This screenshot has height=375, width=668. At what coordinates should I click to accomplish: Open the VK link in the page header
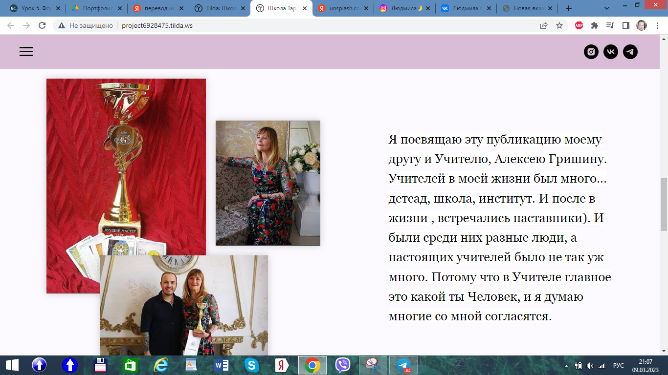click(611, 52)
